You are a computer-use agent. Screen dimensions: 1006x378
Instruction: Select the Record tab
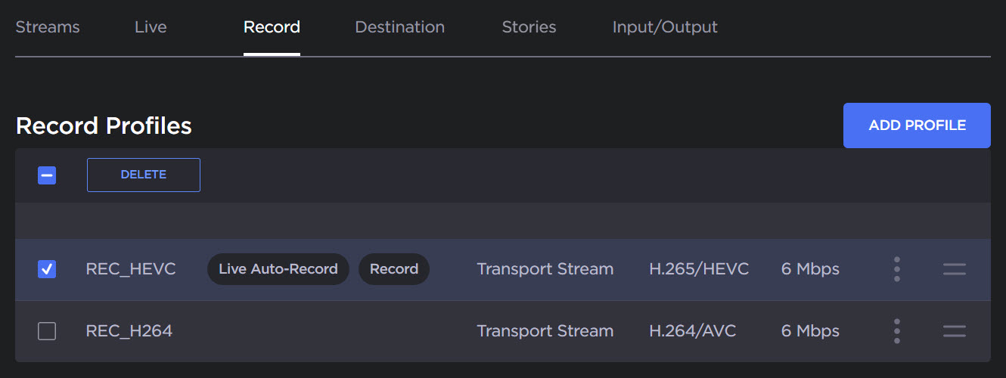click(272, 27)
